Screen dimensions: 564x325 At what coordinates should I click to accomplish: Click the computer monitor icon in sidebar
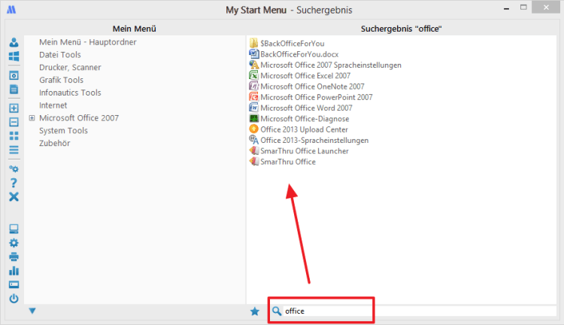pyautogui.click(x=14, y=229)
